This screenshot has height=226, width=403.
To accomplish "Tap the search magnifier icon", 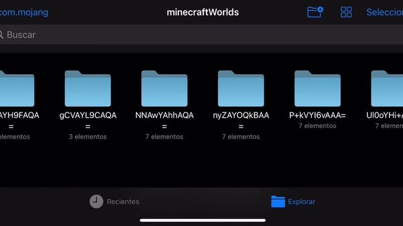I will (1, 35).
